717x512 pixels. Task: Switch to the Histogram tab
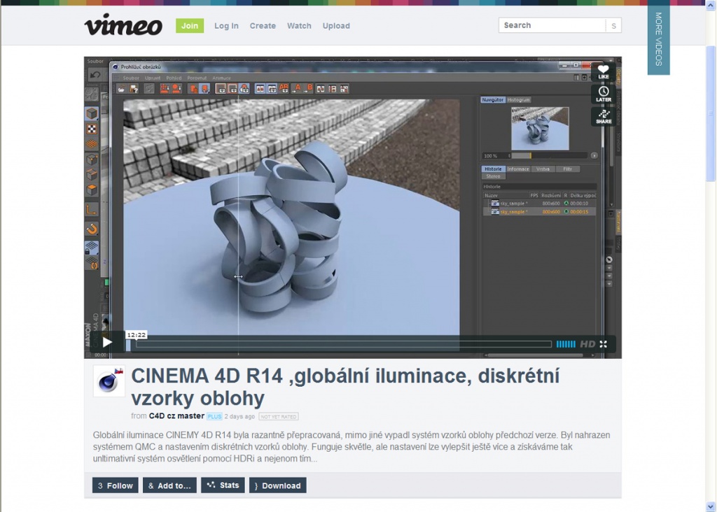click(518, 99)
